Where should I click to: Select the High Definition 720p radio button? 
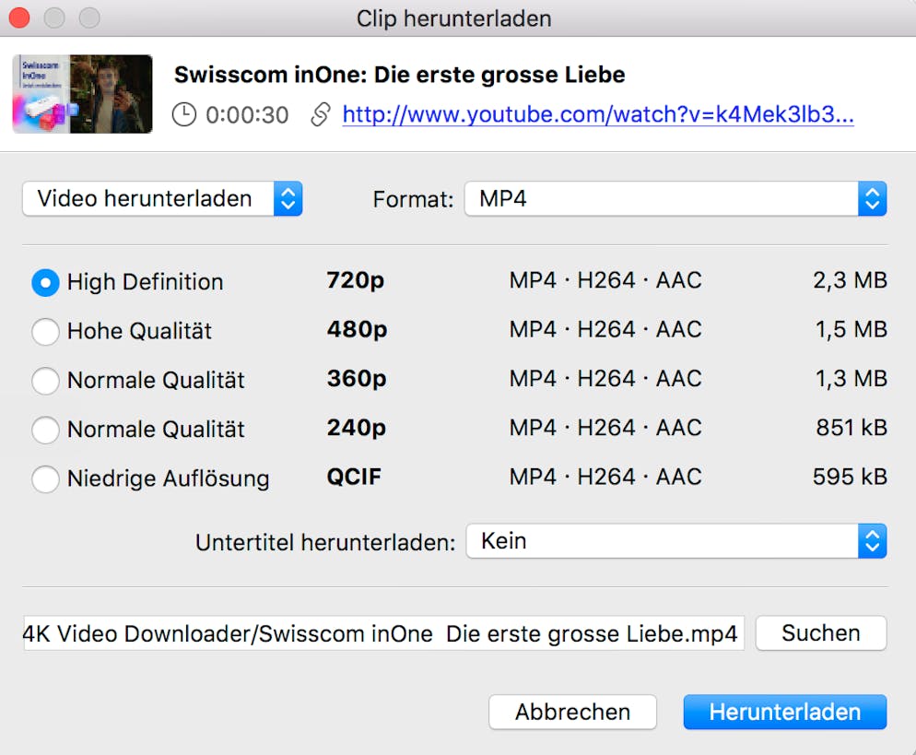45,283
